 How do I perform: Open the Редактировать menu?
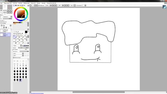[x=8, y=3]
